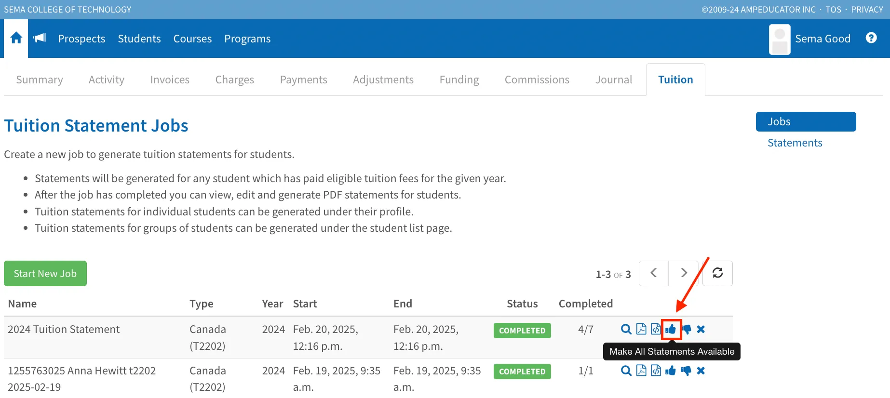
Task: Navigate to Programs
Action: point(247,39)
